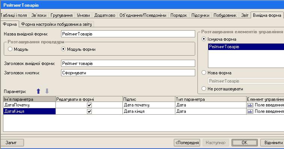Select РейтингТоварів in existing forms list
This screenshot has height=149, width=284.
[x=246, y=47]
